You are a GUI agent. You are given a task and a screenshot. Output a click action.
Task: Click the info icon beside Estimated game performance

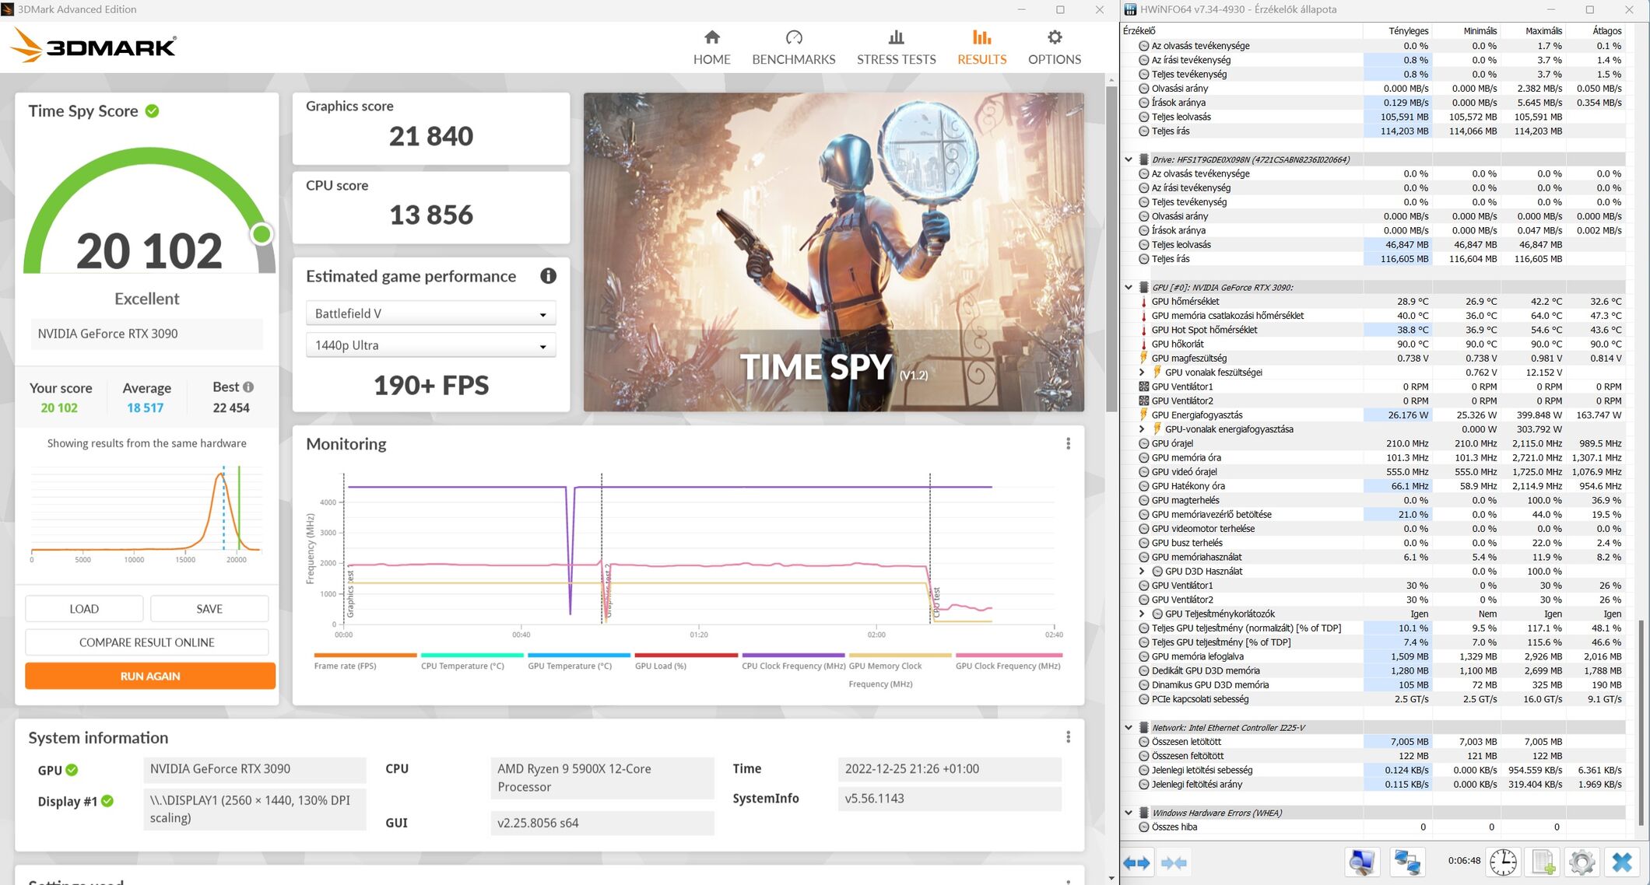548,275
